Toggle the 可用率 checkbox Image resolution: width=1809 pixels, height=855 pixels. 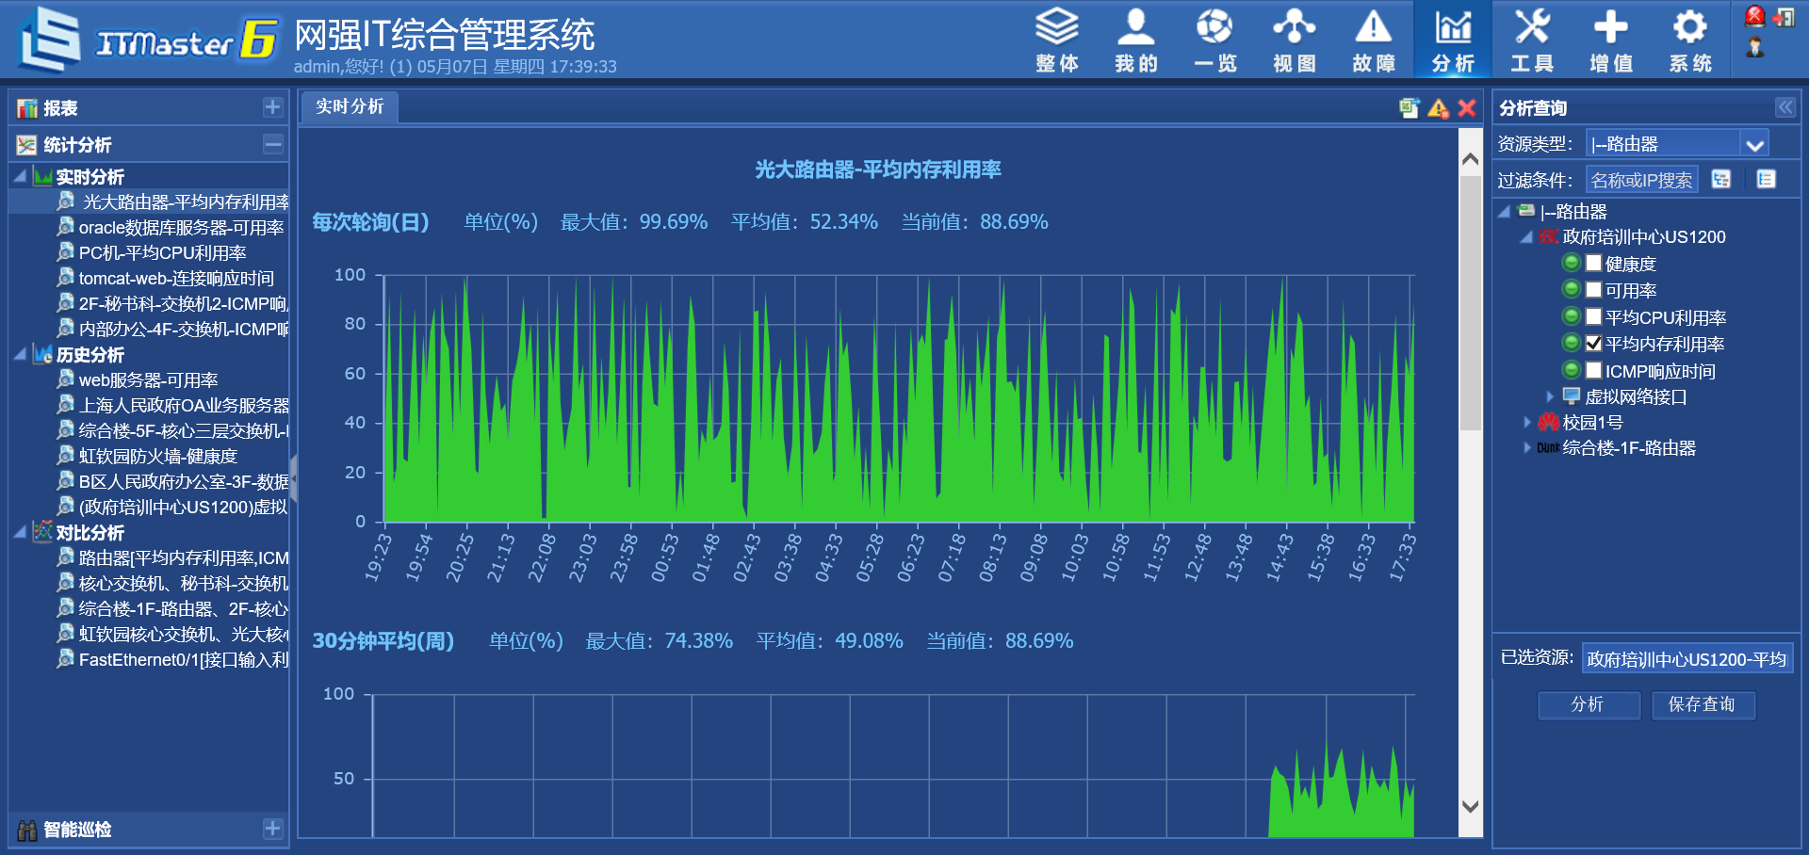[x=1594, y=289]
